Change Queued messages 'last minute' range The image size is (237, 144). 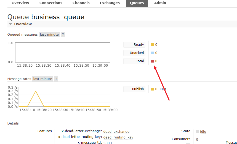(49, 34)
